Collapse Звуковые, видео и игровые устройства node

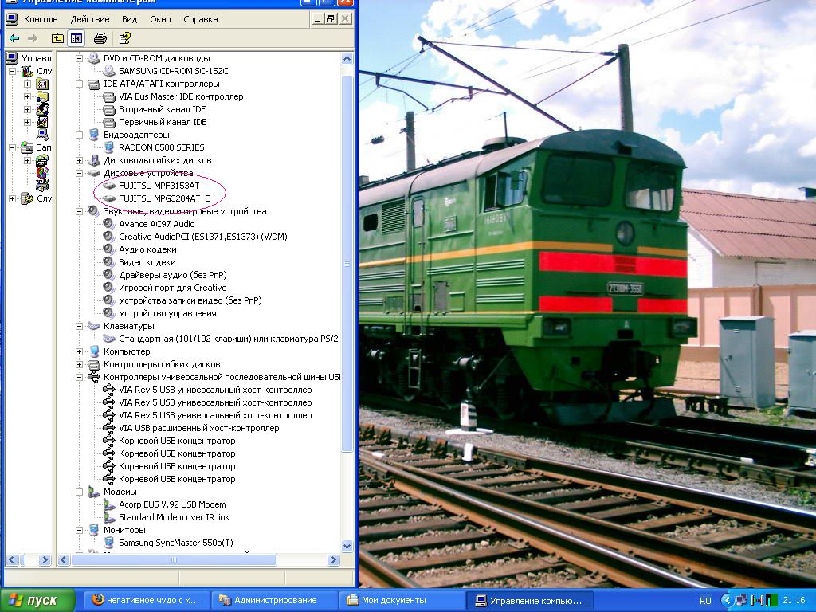pos(79,211)
